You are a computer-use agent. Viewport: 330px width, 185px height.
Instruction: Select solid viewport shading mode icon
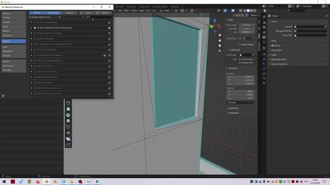tap(248, 10)
